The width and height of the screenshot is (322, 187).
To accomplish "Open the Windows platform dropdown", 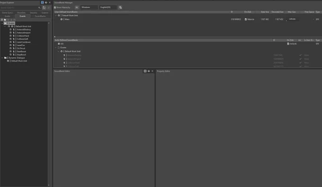I will (89, 8).
